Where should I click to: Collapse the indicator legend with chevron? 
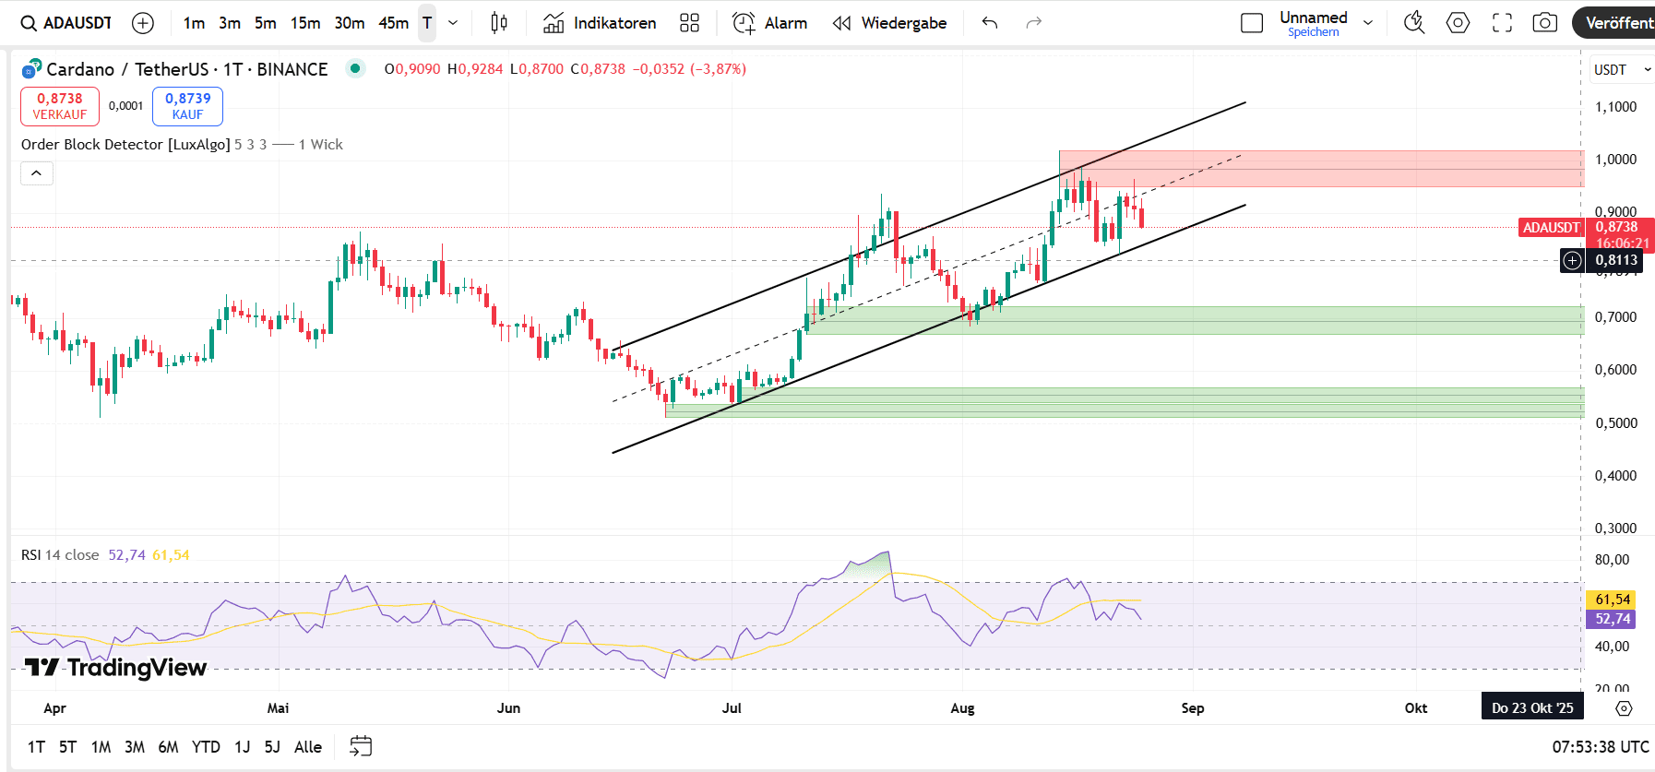(37, 173)
